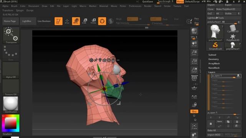Open the Home Page

[x=10, y=21]
